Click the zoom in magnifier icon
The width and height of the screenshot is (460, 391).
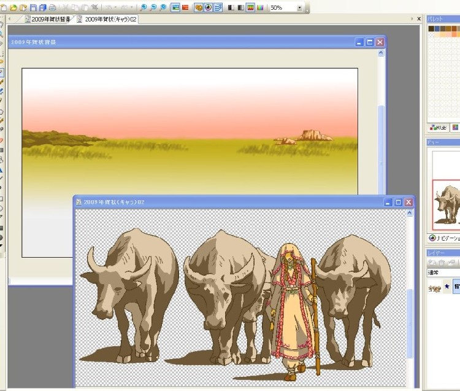[144, 7]
